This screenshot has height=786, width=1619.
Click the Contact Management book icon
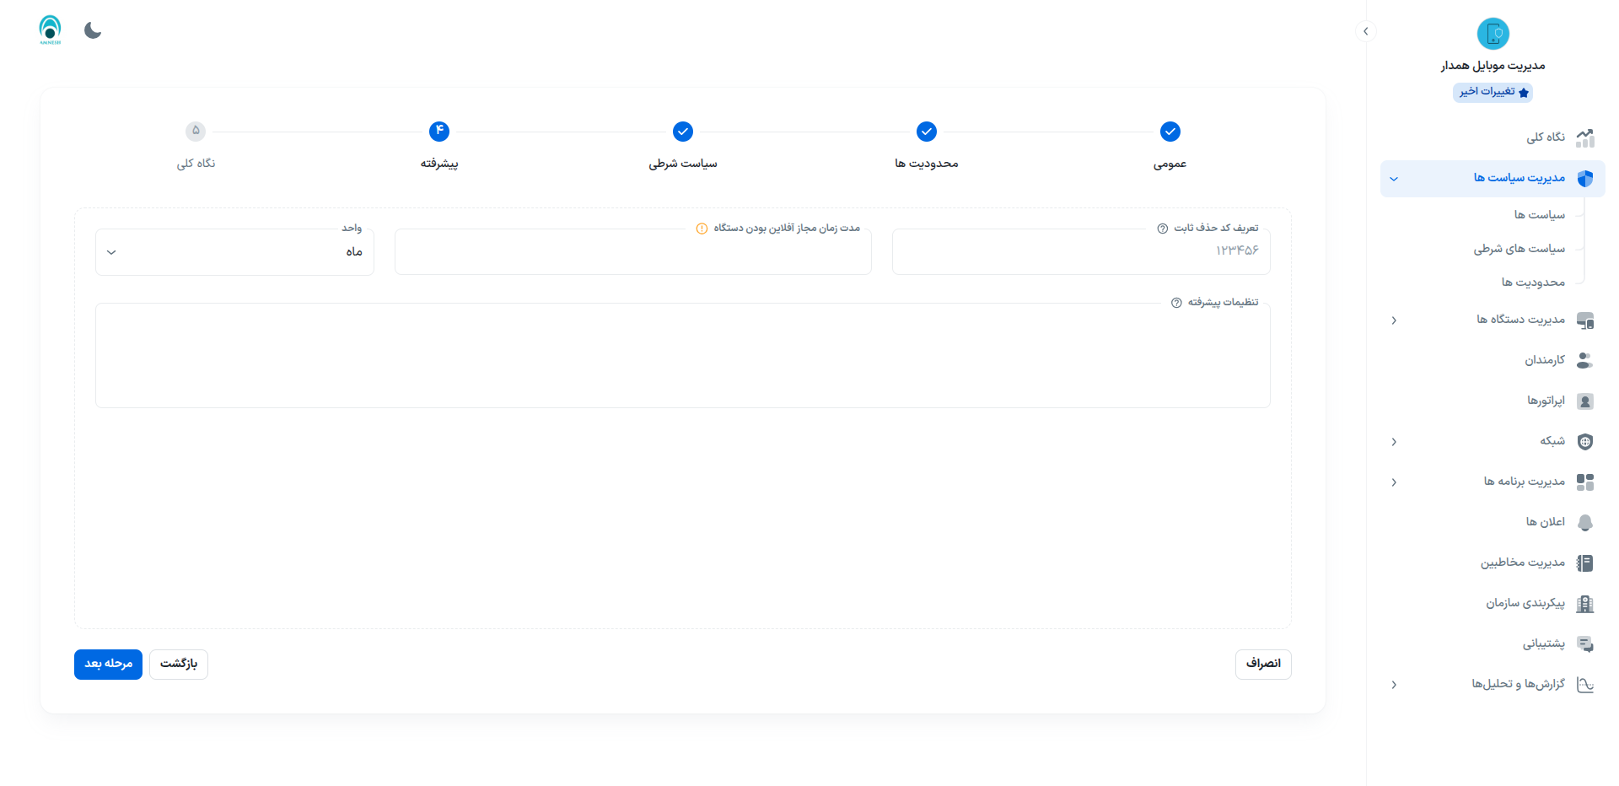point(1584,563)
